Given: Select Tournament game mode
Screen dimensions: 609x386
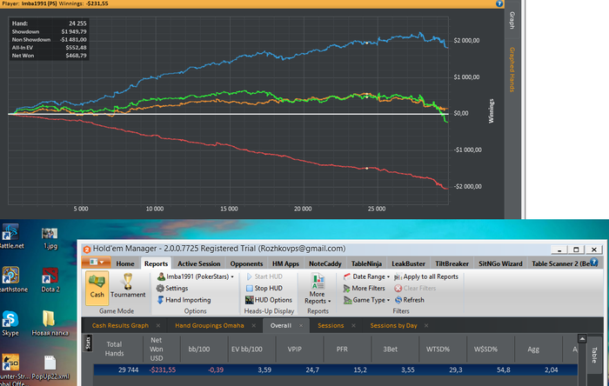Looking at the screenshot, I should (128, 285).
